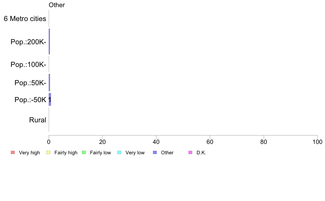
Task: Click the 40 tick label on x-axis
Action: tap(156, 142)
